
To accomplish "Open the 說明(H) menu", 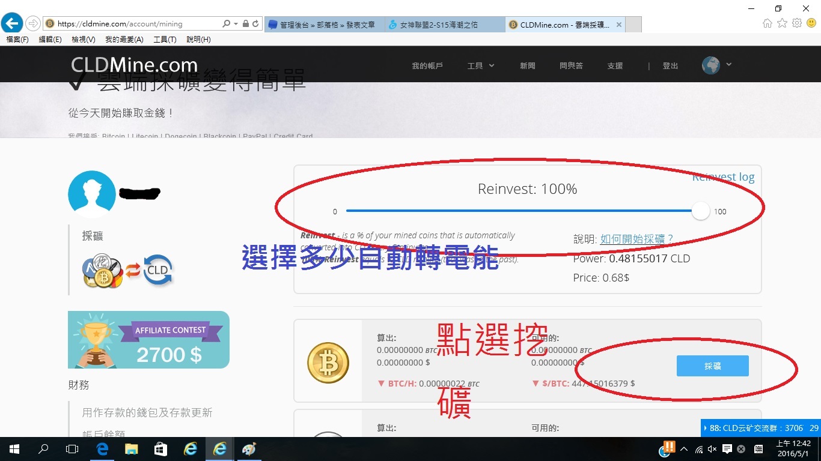I will (x=198, y=40).
